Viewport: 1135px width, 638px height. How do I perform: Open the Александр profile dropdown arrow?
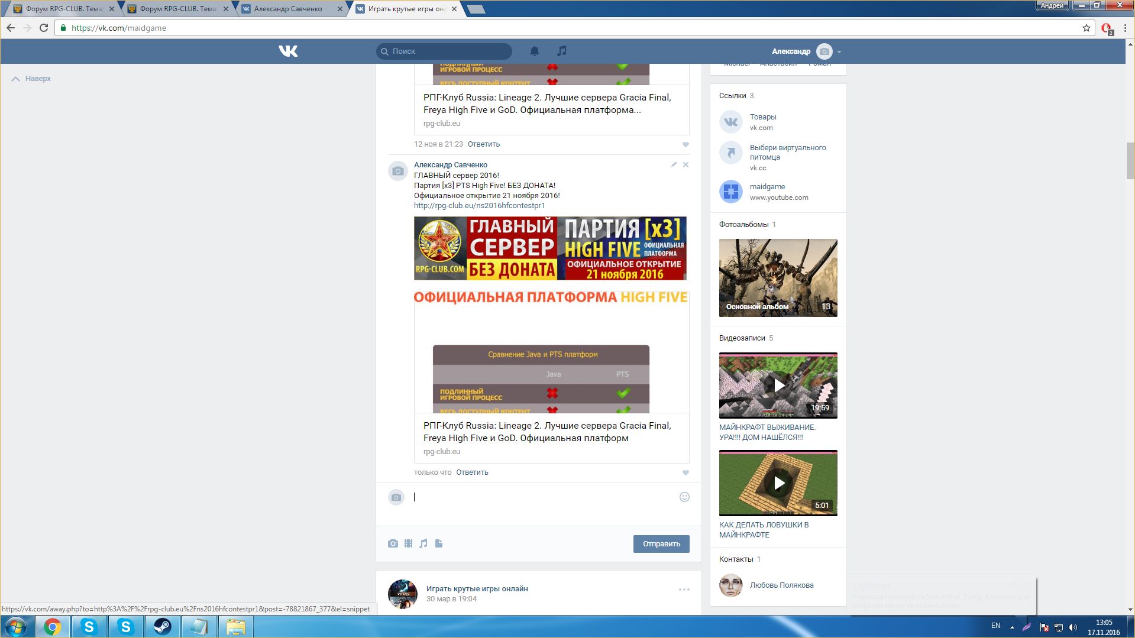839,52
